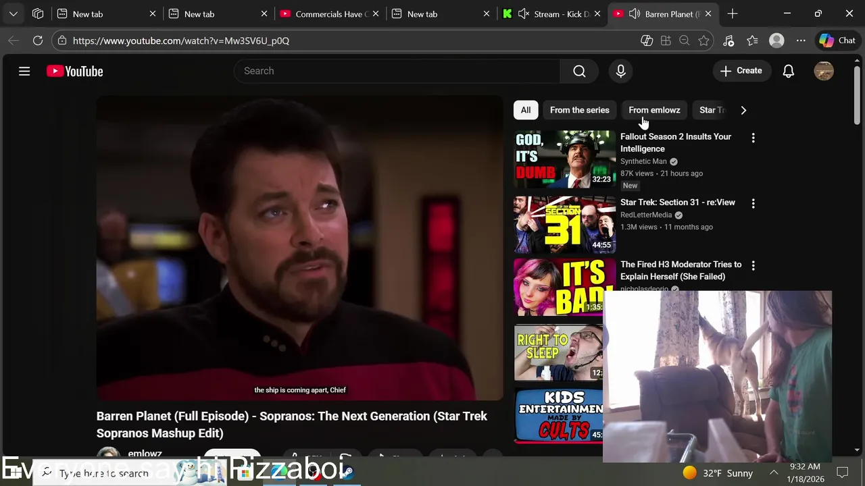Open the YouTube account avatar menu
The image size is (865, 486).
click(824, 71)
